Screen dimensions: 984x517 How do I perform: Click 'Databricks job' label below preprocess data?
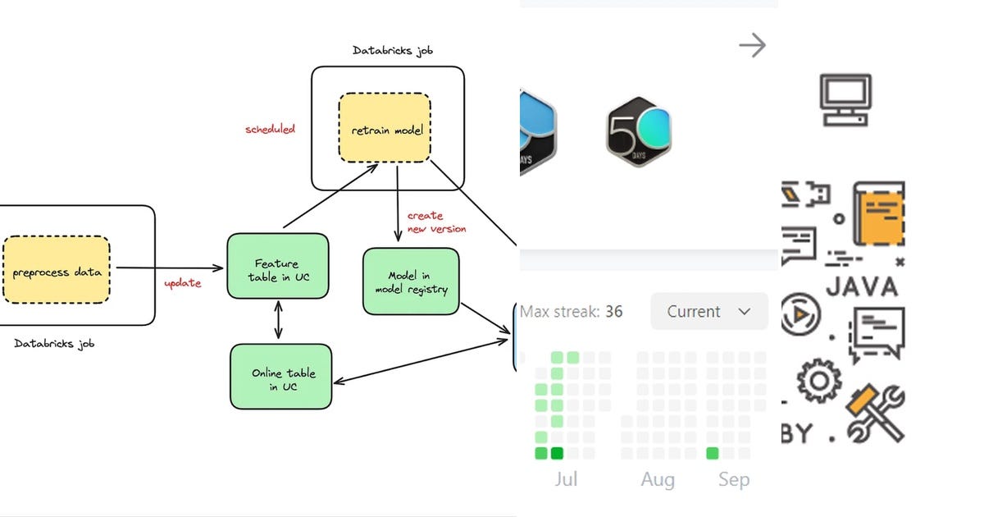[x=54, y=344]
